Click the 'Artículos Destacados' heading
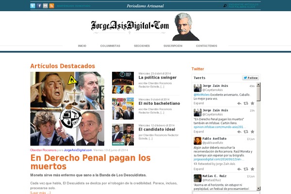Screen dimensions: 291x194 63,66
